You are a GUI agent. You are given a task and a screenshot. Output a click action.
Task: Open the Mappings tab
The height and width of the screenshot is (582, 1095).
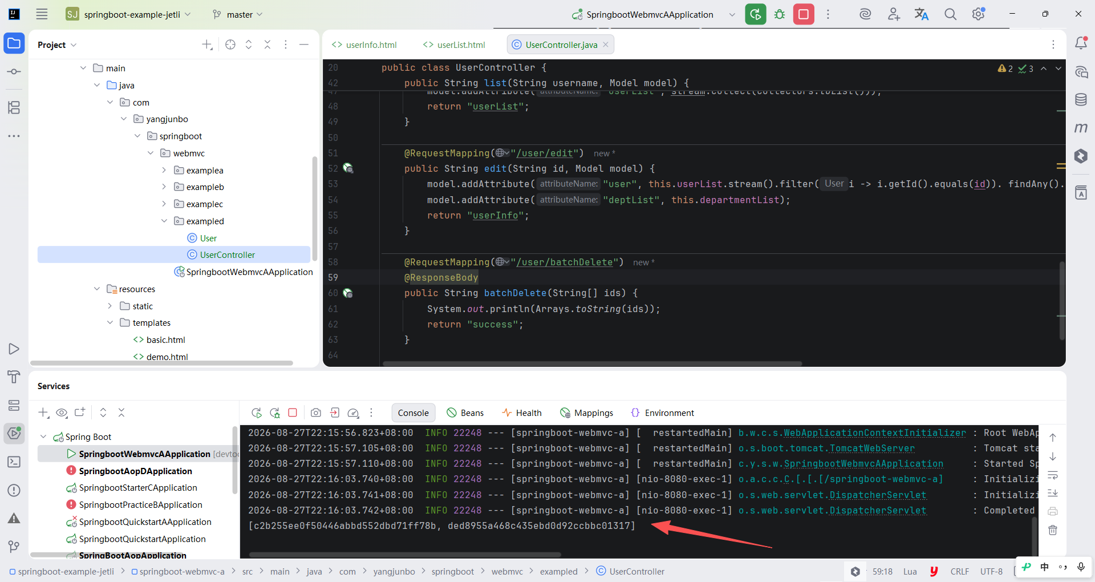click(x=587, y=413)
